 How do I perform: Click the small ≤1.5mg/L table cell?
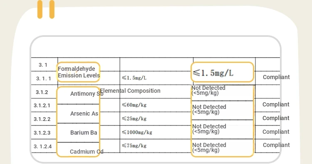click(134, 78)
